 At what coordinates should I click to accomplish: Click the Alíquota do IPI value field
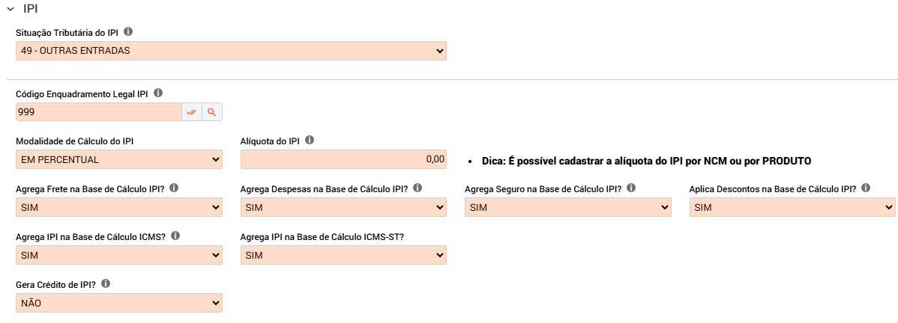click(x=343, y=159)
